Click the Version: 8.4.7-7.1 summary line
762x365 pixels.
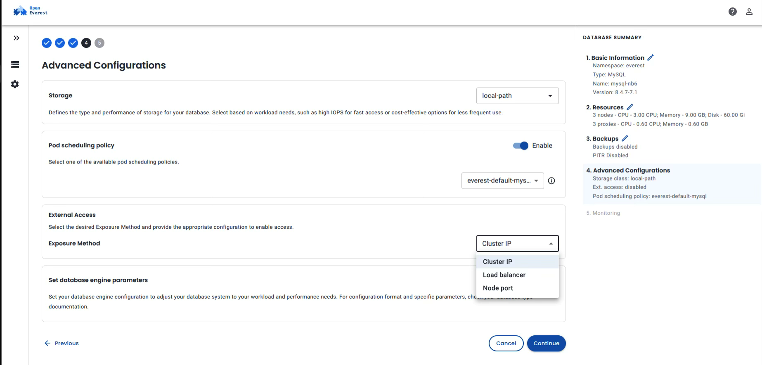click(x=615, y=92)
